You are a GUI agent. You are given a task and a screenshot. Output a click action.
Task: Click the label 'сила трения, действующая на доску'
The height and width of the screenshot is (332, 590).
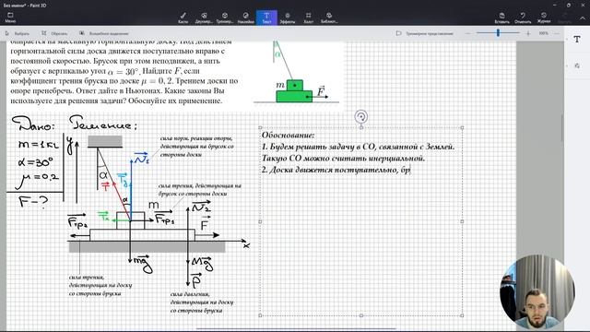click(x=100, y=285)
